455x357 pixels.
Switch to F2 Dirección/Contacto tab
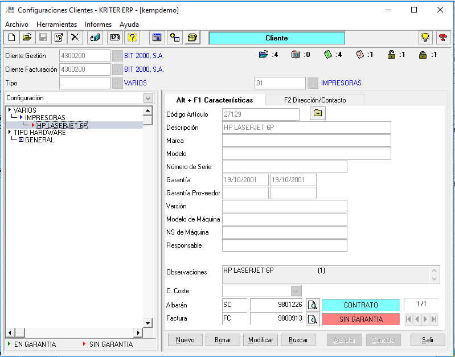pos(315,100)
